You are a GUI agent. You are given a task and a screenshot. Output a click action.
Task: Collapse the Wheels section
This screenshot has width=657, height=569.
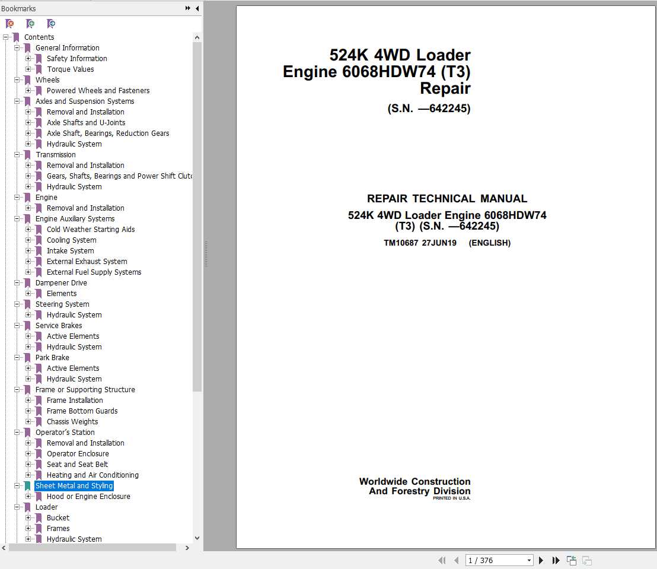[17, 80]
